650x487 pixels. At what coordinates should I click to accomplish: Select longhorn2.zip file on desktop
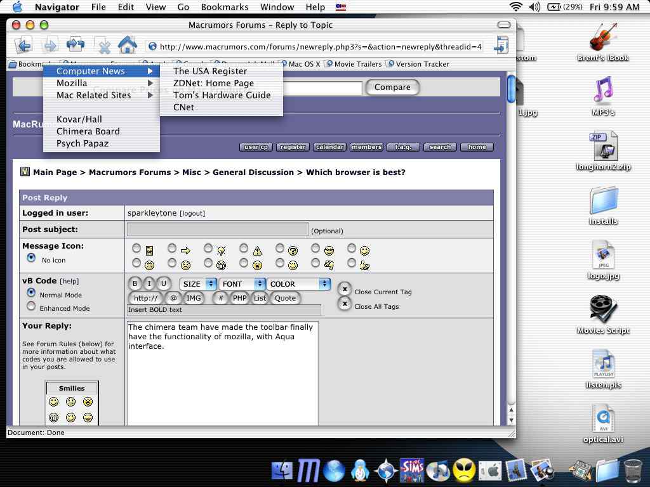coord(603,151)
